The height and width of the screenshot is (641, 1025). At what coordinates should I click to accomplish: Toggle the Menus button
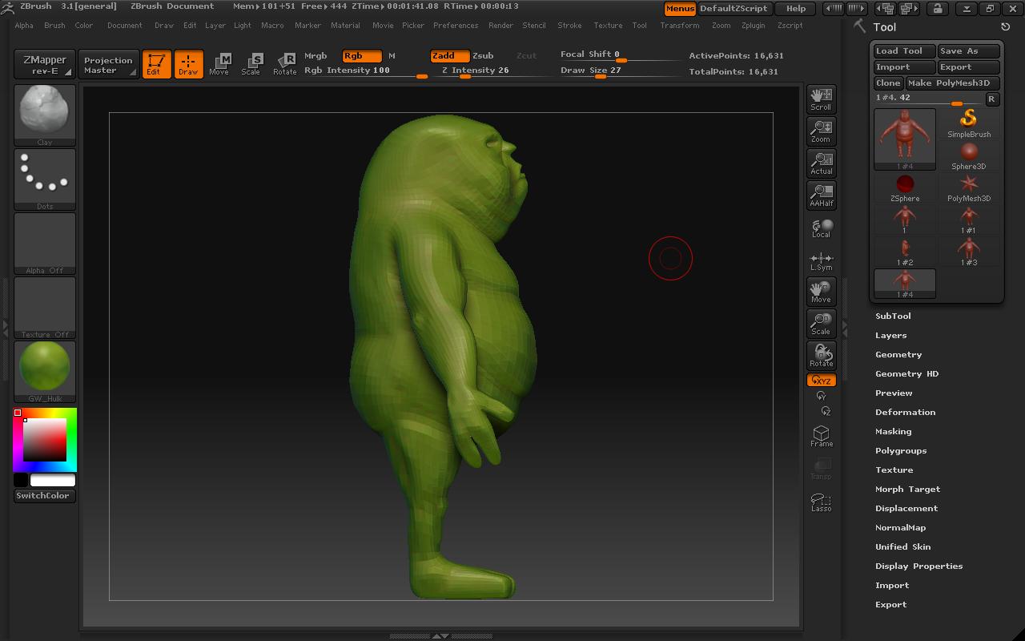(680, 9)
